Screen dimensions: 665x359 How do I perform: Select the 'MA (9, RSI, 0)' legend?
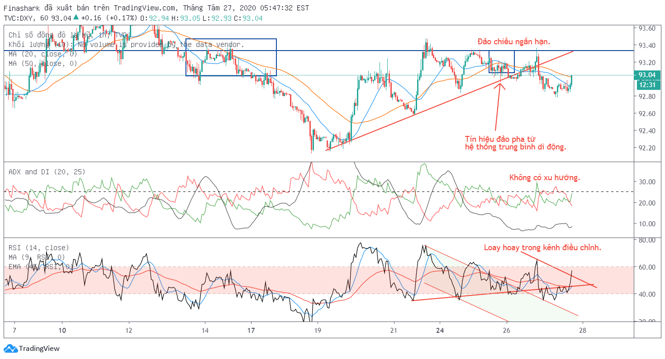(x=37, y=257)
